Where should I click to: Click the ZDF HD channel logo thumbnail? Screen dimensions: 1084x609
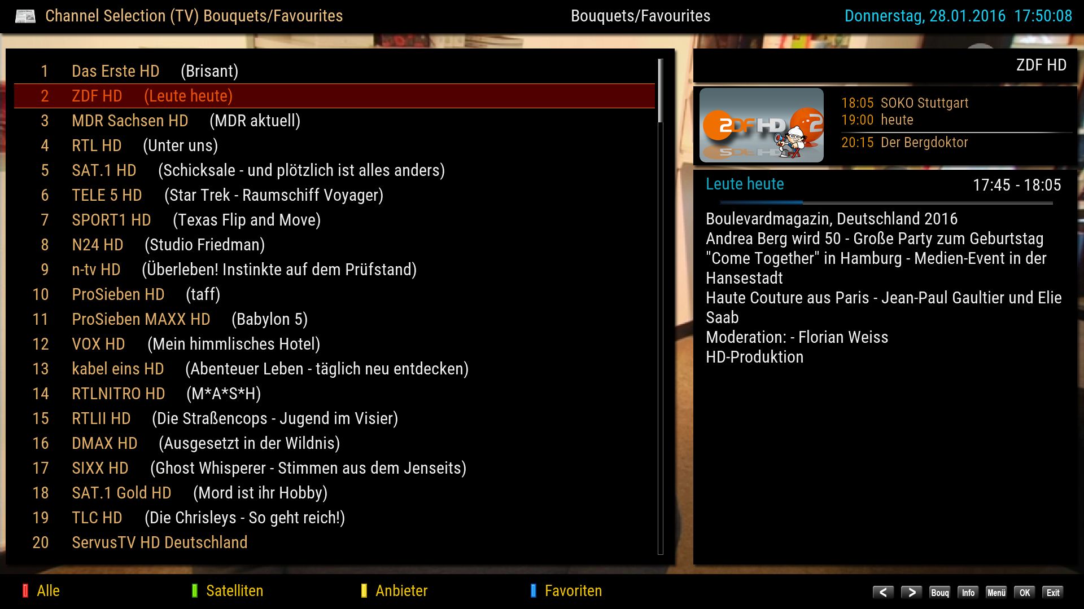761,125
